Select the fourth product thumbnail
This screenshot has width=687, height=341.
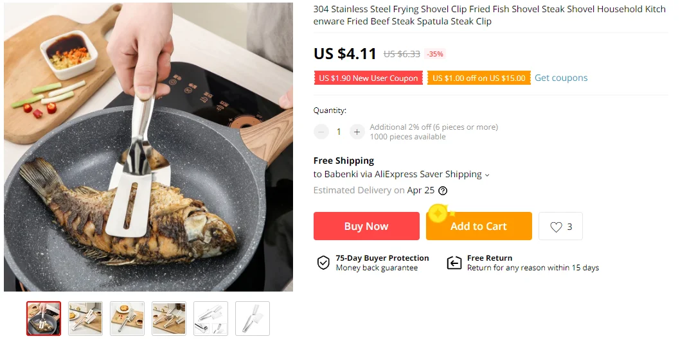click(169, 319)
